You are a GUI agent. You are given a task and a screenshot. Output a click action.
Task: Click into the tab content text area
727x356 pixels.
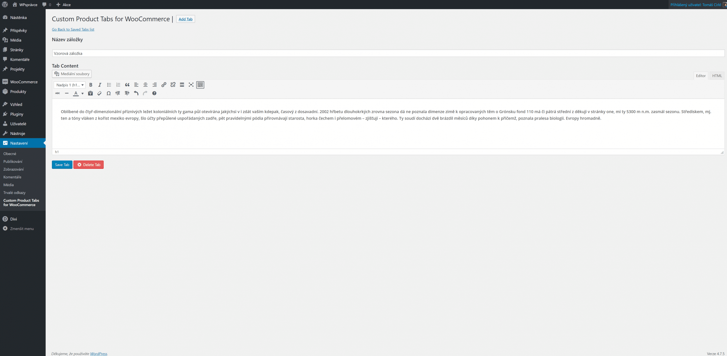tap(388, 124)
